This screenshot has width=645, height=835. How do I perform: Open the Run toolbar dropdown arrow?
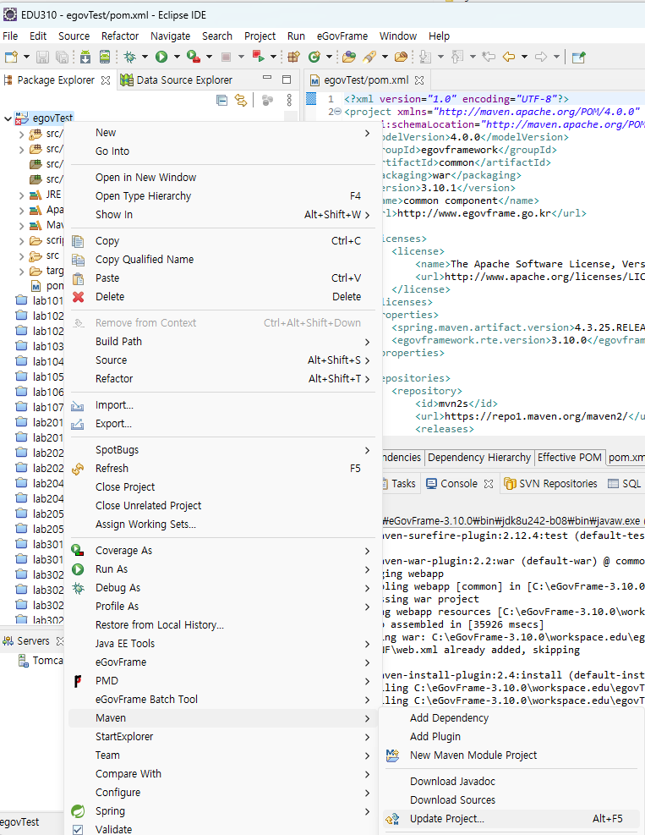click(176, 57)
